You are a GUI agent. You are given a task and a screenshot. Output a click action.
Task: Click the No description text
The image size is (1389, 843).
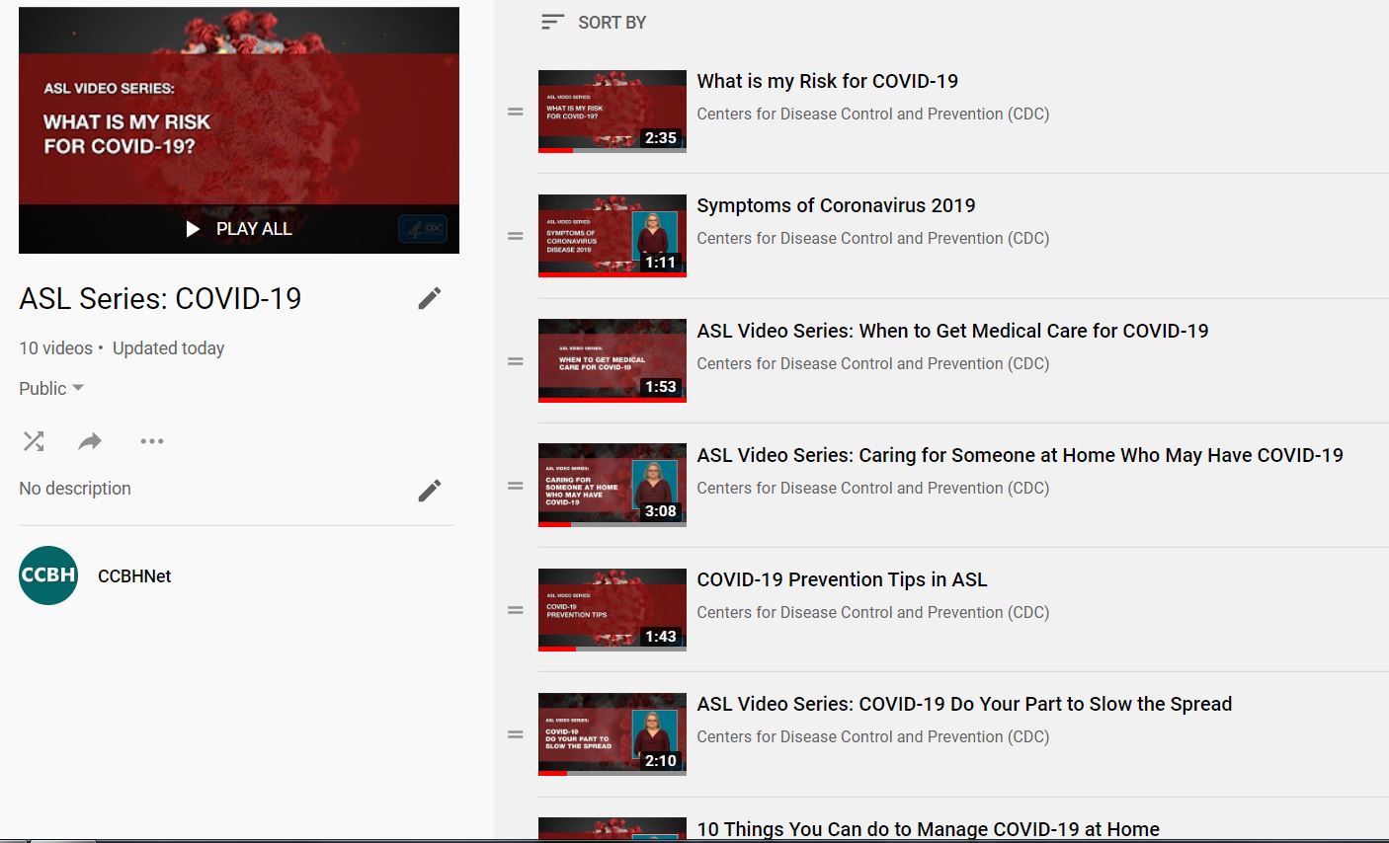tap(75, 489)
